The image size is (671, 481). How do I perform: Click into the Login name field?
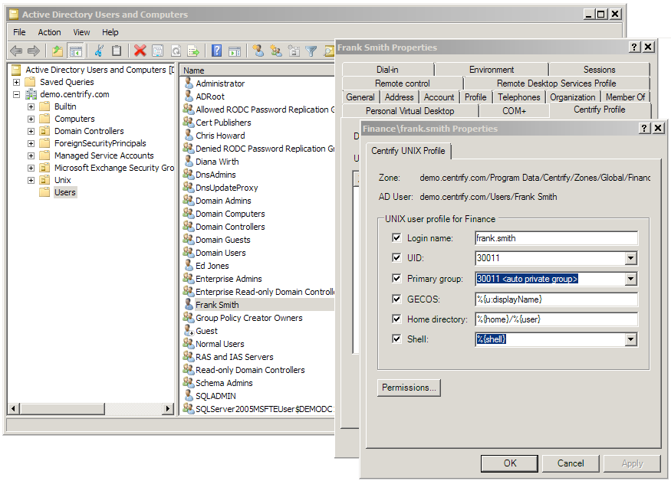tap(556, 238)
